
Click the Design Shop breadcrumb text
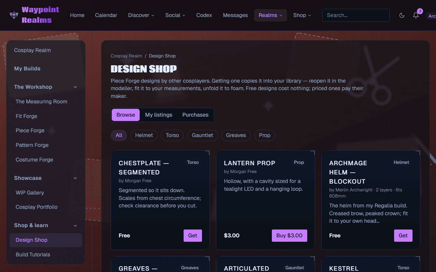[162, 56]
